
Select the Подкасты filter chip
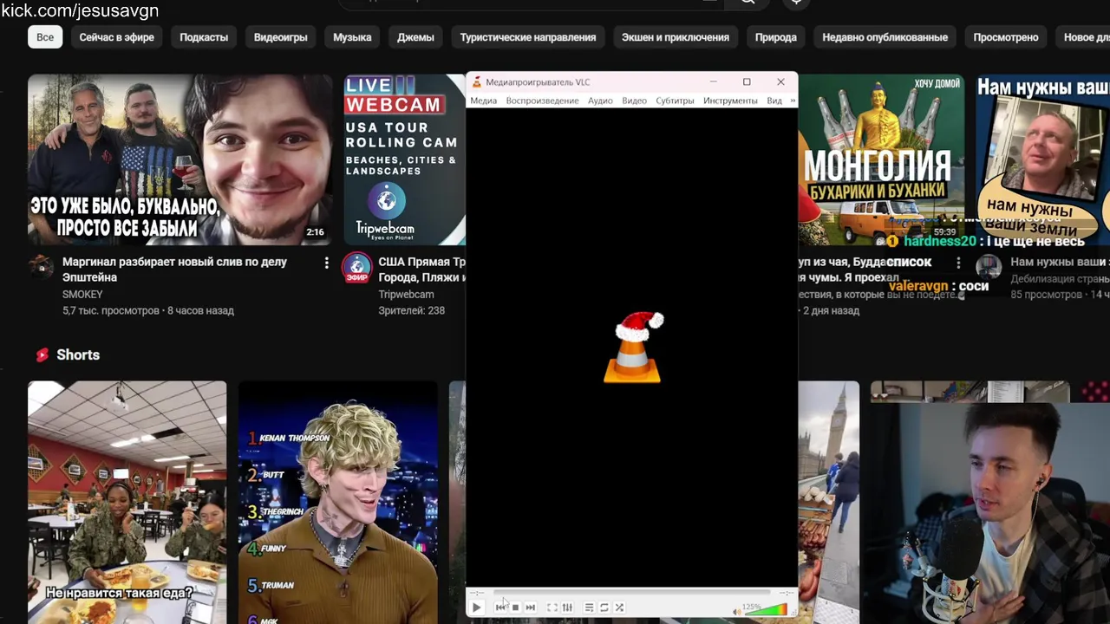pyautogui.click(x=204, y=37)
